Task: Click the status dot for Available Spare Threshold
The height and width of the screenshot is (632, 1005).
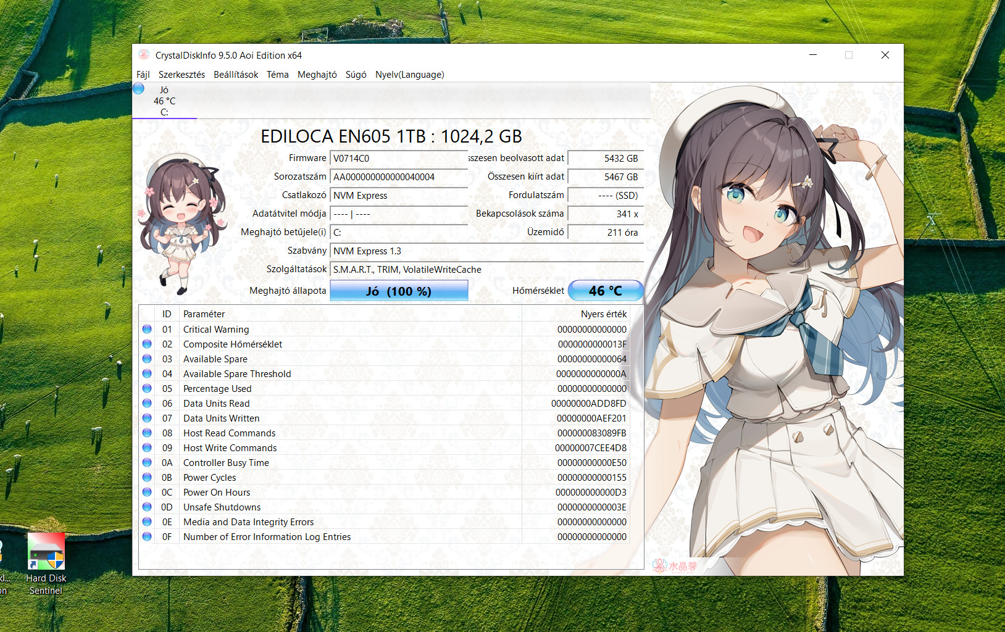Action: point(147,373)
